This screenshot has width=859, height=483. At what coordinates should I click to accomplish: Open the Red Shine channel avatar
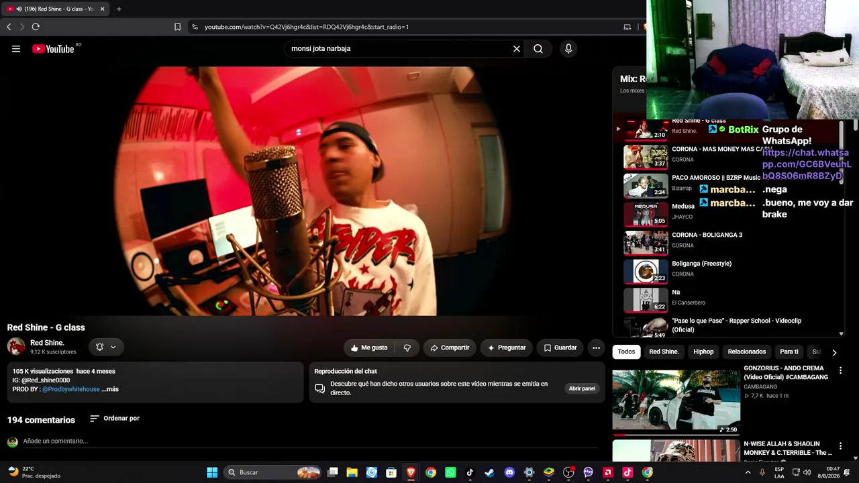(x=16, y=347)
